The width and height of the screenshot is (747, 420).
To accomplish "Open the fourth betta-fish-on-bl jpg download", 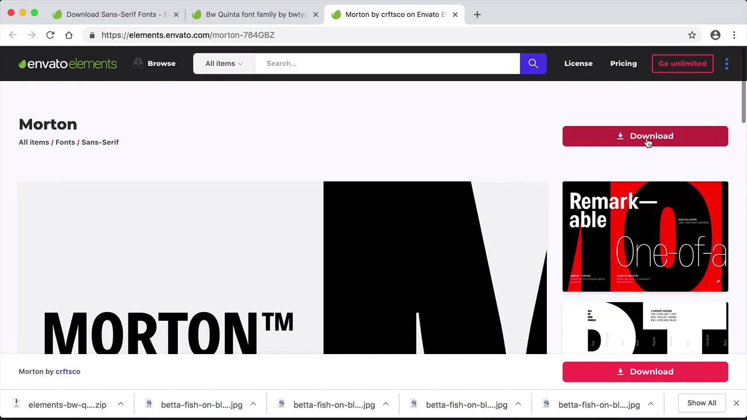I will pyautogui.click(x=599, y=405).
